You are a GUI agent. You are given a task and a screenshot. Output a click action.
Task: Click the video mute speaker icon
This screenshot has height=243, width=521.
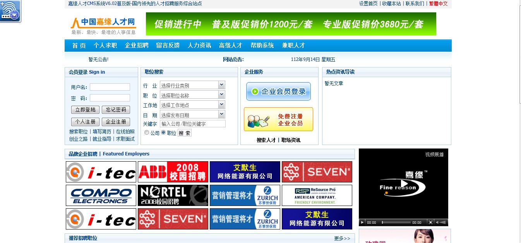pyautogui.click(x=437, y=223)
